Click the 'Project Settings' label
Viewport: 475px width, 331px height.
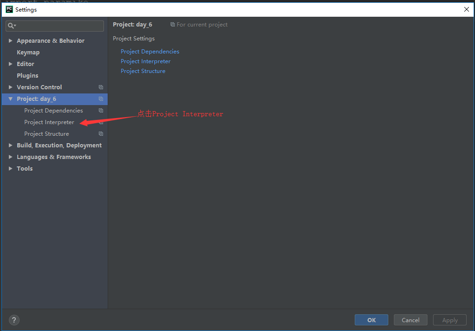(x=134, y=39)
